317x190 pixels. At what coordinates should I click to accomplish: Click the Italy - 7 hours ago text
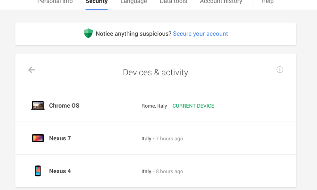[x=162, y=139]
